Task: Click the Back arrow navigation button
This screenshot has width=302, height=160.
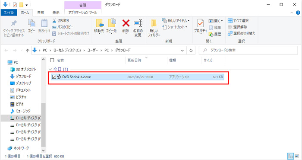Action: point(6,50)
